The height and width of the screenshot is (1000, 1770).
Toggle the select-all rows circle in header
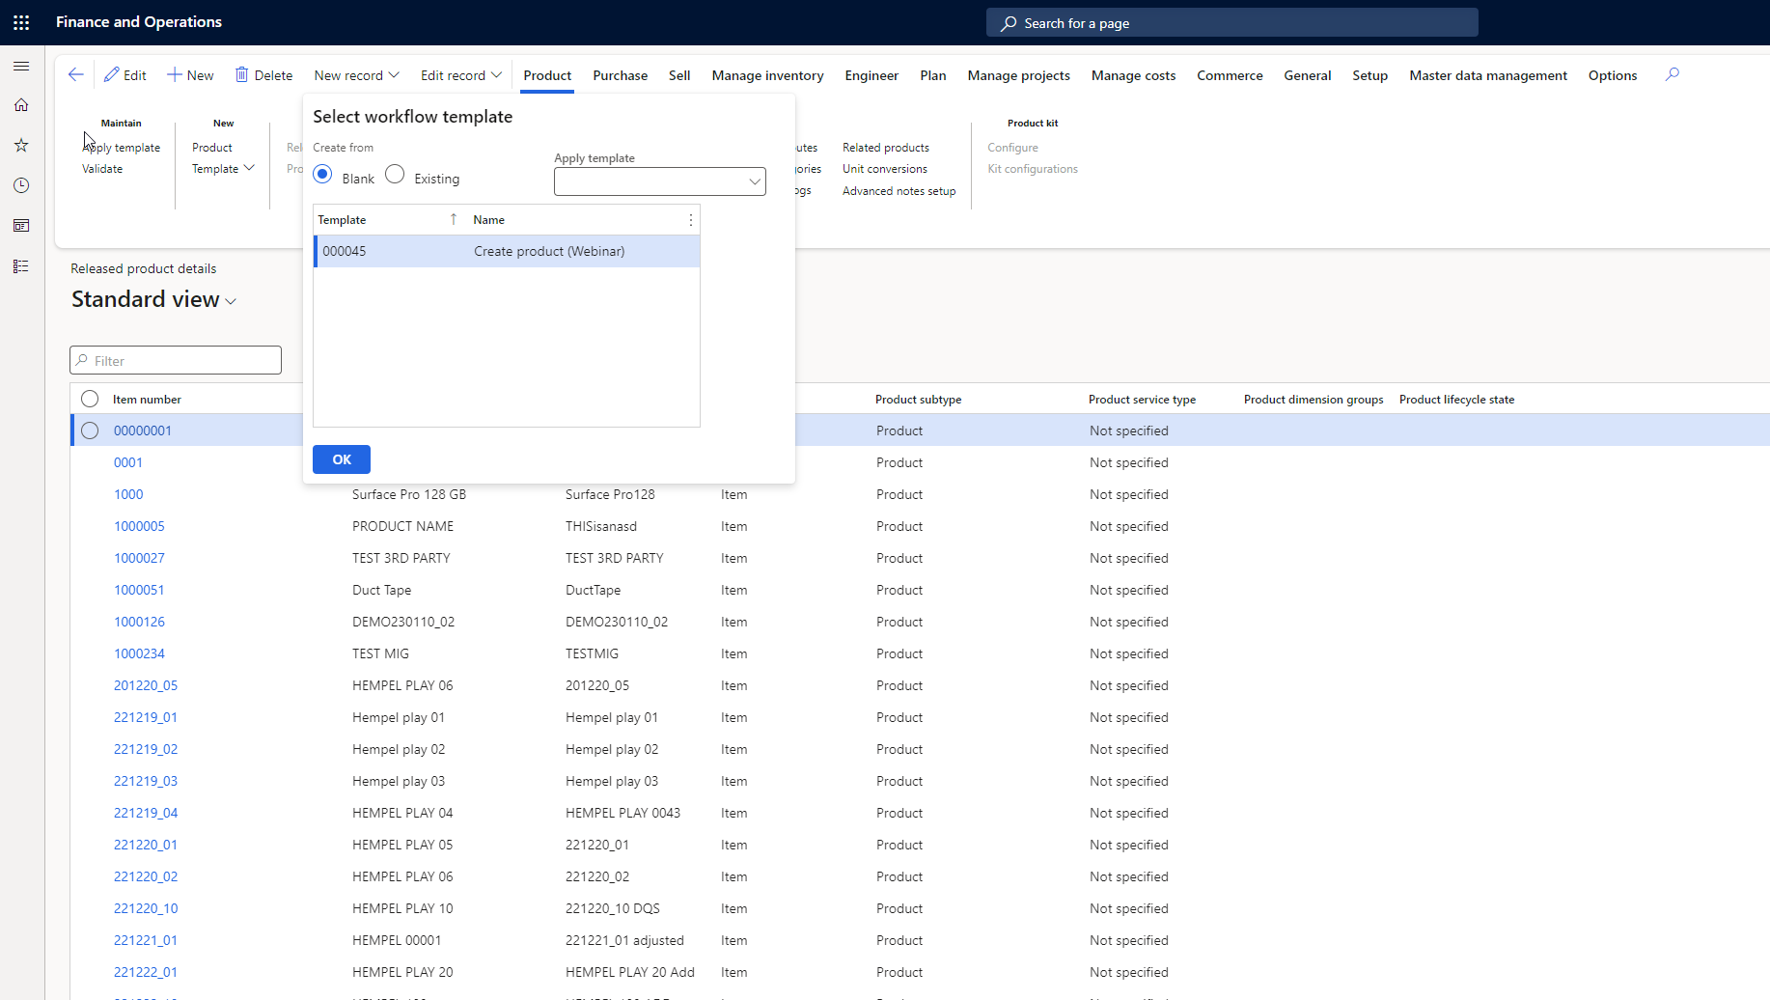[90, 399]
